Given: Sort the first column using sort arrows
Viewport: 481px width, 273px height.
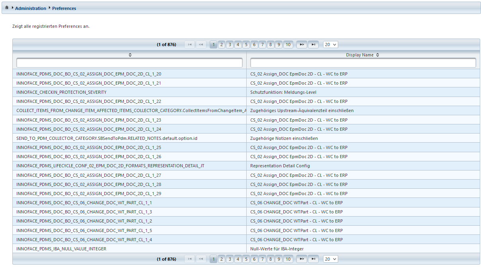Looking at the screenshot, I should 130,55.
